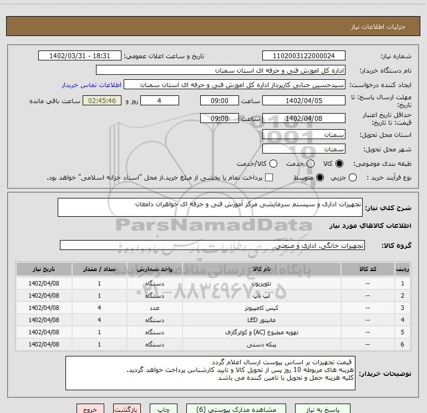
Task: Toggle the اسناد خزانه اسلامی payment checkbox
Action: 269,178
